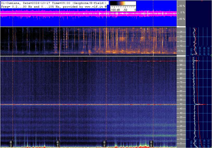This screenshot has width=212, height=148.
Task: Click the 40 frequency axis label
Action: (x=181, y=113)
